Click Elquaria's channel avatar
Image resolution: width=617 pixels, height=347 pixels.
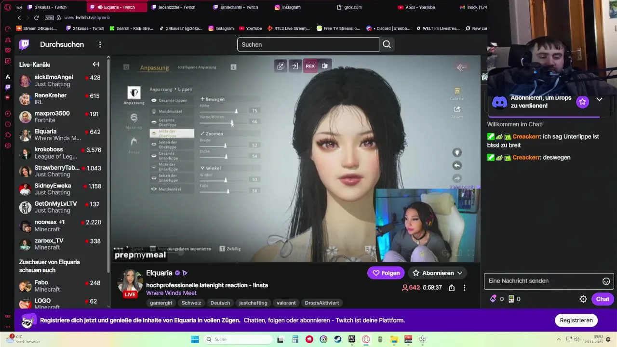(130, 281)
